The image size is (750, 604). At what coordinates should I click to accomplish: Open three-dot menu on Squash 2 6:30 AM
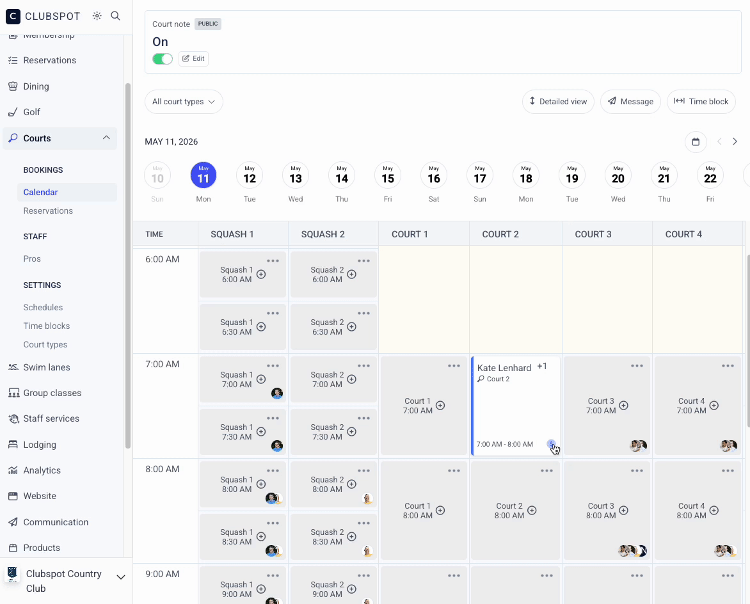(363, 314)
